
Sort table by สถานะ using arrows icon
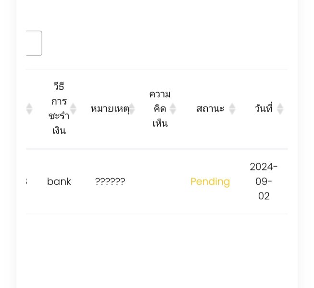(232, 109)
